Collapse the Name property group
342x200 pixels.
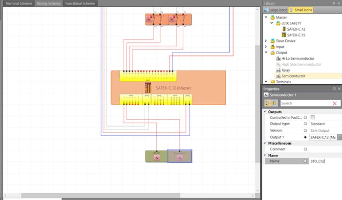(x=265, y=155)
